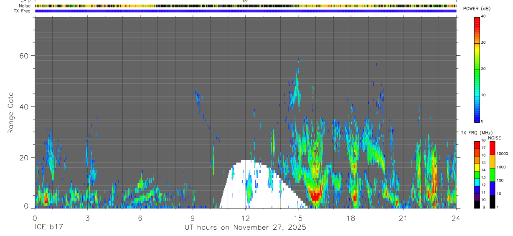Click the blue TX Freq strip at top
Screen dimensions: 513x236
(246, 11)
